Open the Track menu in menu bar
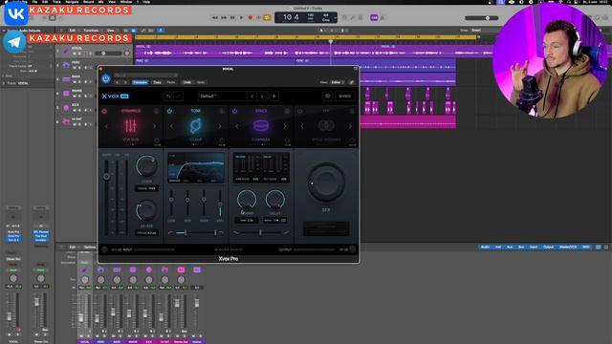Image resolution: width=612 pixels, height=344 pixels. click(57, 2)
